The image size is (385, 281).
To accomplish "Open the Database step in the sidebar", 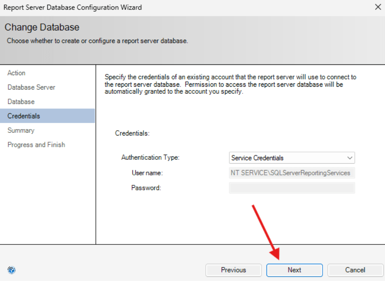I will pyautogui.click(x=21, y=101).
